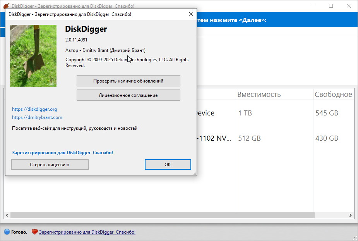Viewport: 358px width, 241px height.
Task: Sort by Вместимость column header
Action: [274, 94]
